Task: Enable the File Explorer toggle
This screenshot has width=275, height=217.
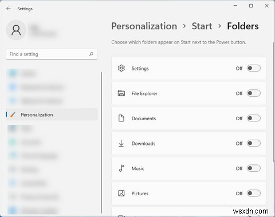Action: click(254, 93)
